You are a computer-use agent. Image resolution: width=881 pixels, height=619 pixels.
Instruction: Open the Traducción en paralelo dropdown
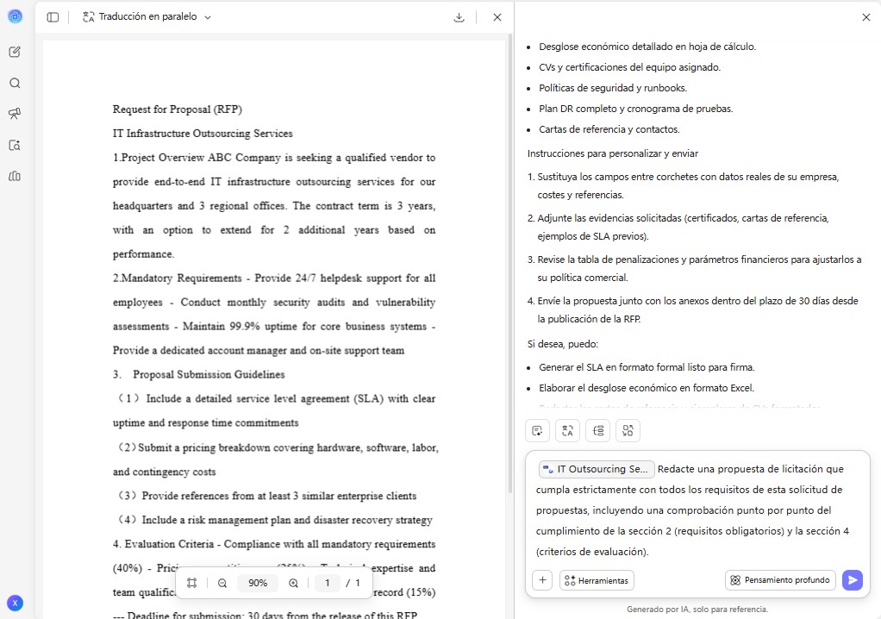(x=147, y=17)
